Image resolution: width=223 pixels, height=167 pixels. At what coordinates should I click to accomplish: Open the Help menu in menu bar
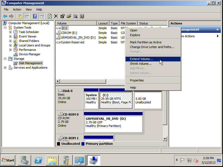click(39, 9)
